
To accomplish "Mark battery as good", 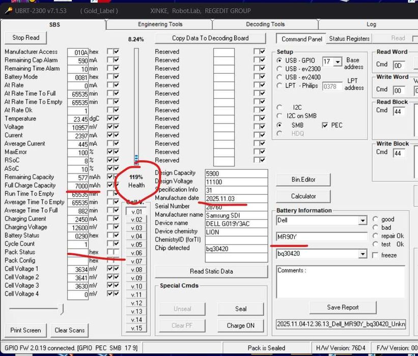I will tap(375, 219).
